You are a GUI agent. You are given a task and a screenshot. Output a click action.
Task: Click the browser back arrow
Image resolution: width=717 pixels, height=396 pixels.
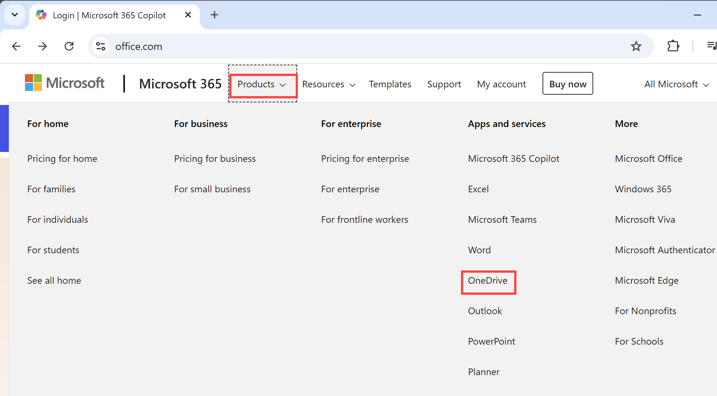[16, 46]
